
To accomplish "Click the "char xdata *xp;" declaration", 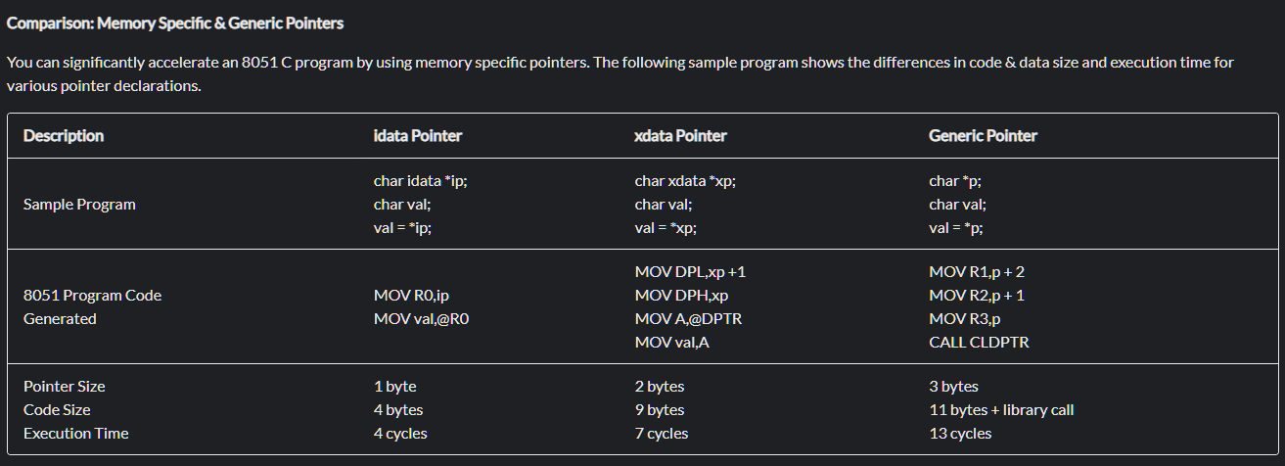I will (x=685, y=181).
